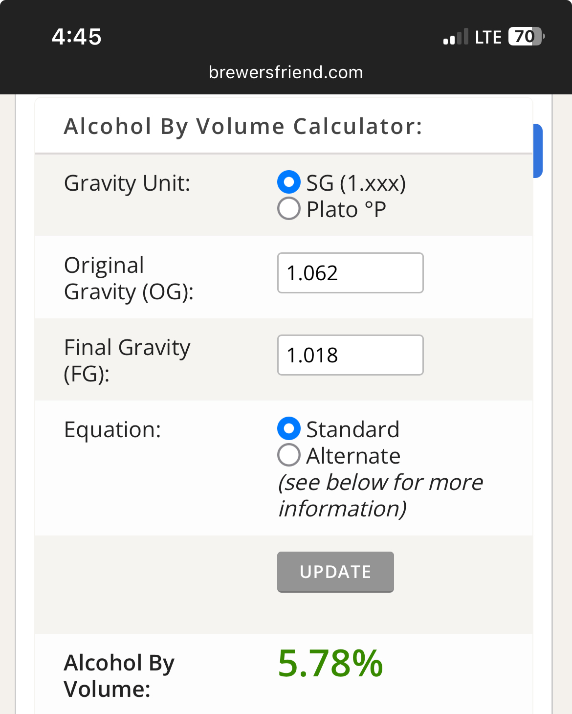This screenshot has width=572, height=714.
Task: Tap the LTE network indicator
Action: pyautogui.click(x=488, y=37)
